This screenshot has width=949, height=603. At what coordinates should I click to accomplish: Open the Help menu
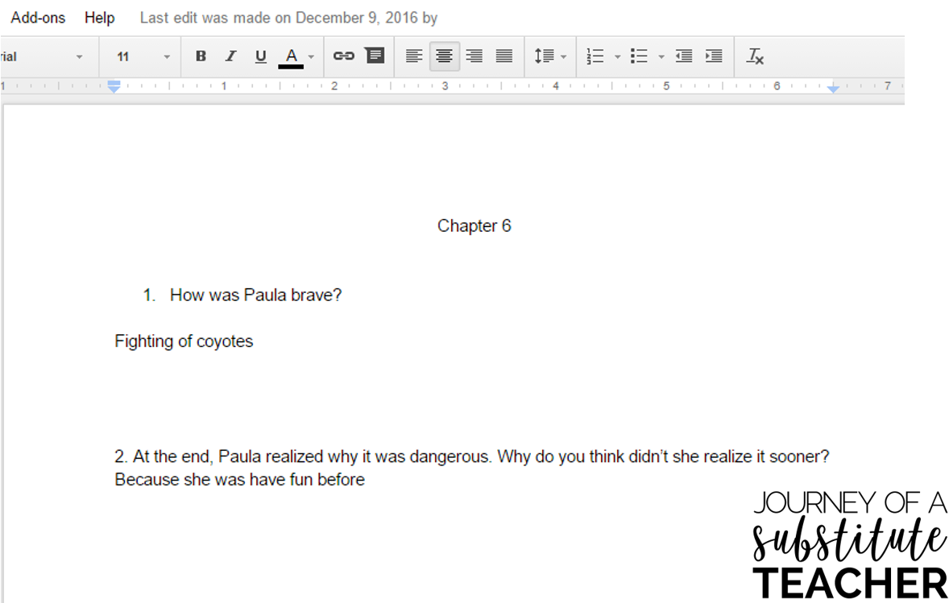(99, 17)
